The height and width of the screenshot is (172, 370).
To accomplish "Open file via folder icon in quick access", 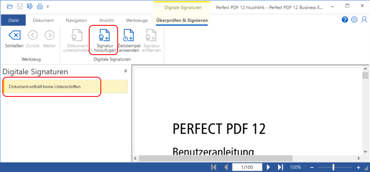I will click(10, 6).
